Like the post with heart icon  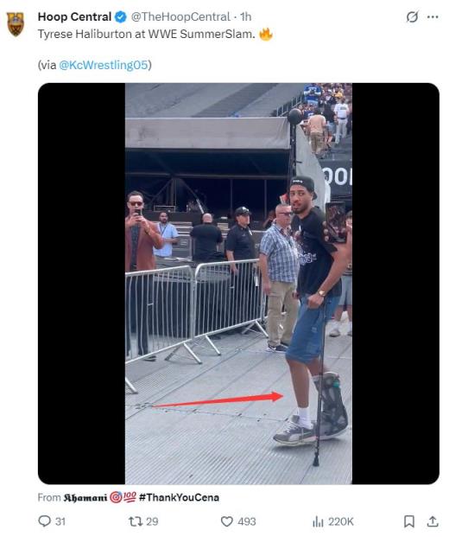(227, 521)
